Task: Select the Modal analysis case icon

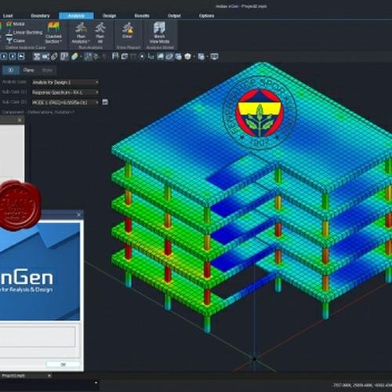Action: click(x=9, y=24)
